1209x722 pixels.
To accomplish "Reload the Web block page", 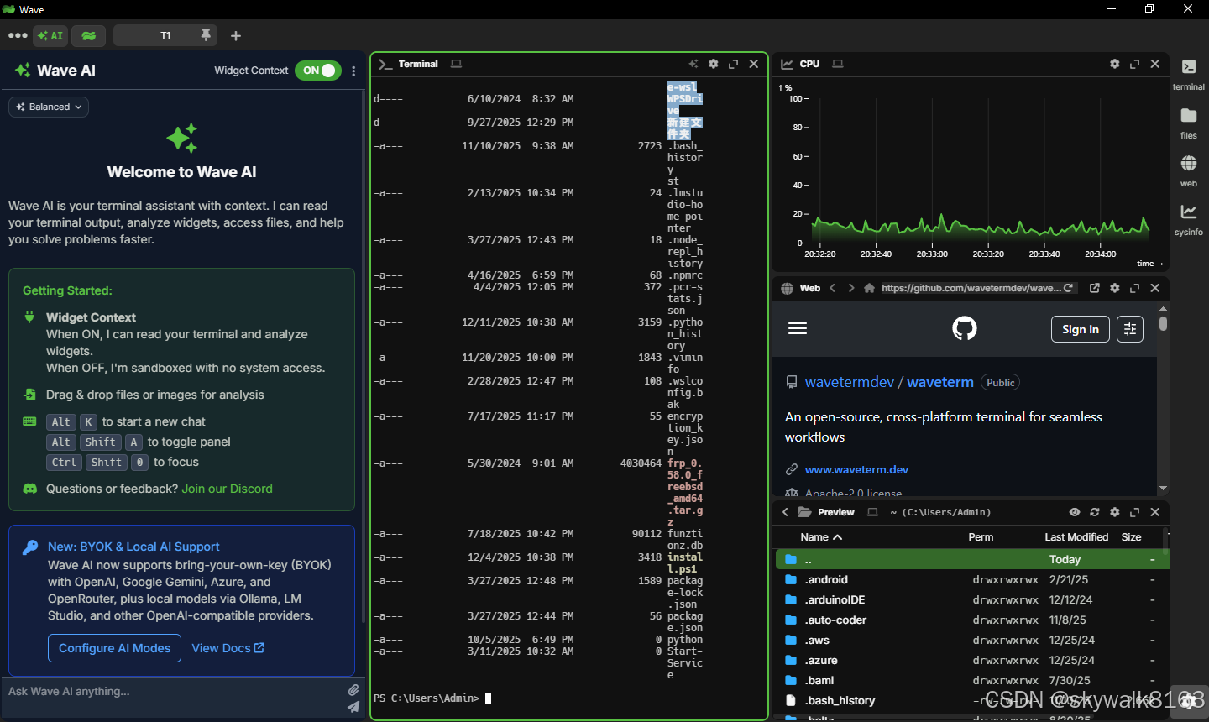I will [x=1069, y=288].
